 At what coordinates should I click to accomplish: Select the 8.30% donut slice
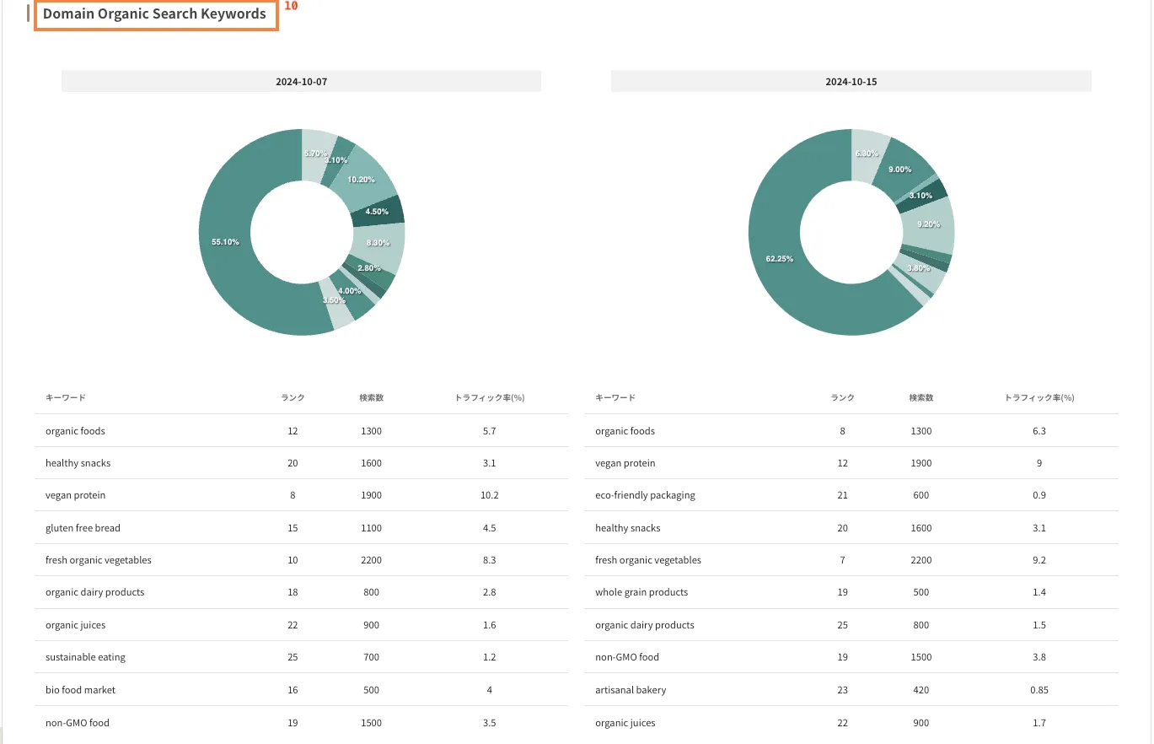click(378, 243)
